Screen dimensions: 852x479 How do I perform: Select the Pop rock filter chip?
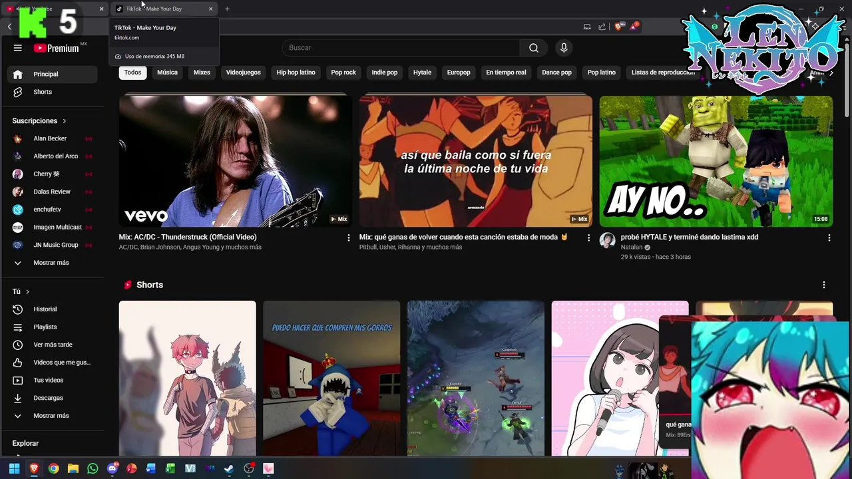pyautogui.click(x=343, y=73)
